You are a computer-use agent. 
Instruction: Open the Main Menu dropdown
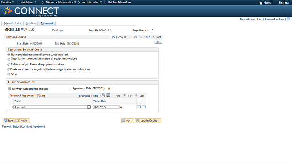28,2
